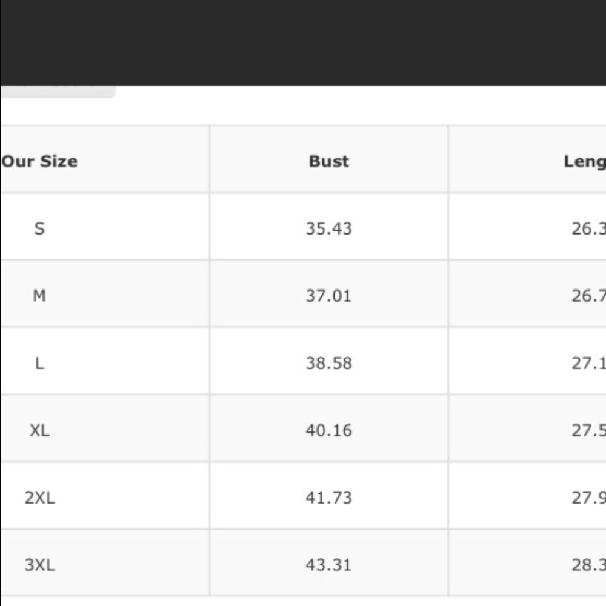Click the 43.31 bust measurement
Viewport: 606px width, 606px height.
(x=328, y=565)
